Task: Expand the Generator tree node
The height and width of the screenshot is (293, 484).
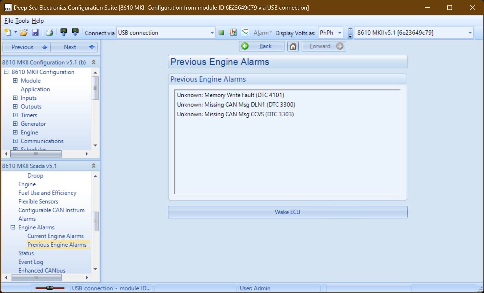Action: click(x=15, y=124)
